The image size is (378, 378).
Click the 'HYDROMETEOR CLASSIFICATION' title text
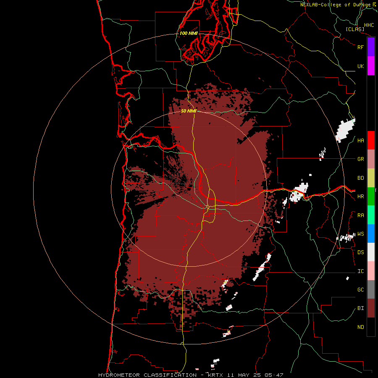point(147,375)
